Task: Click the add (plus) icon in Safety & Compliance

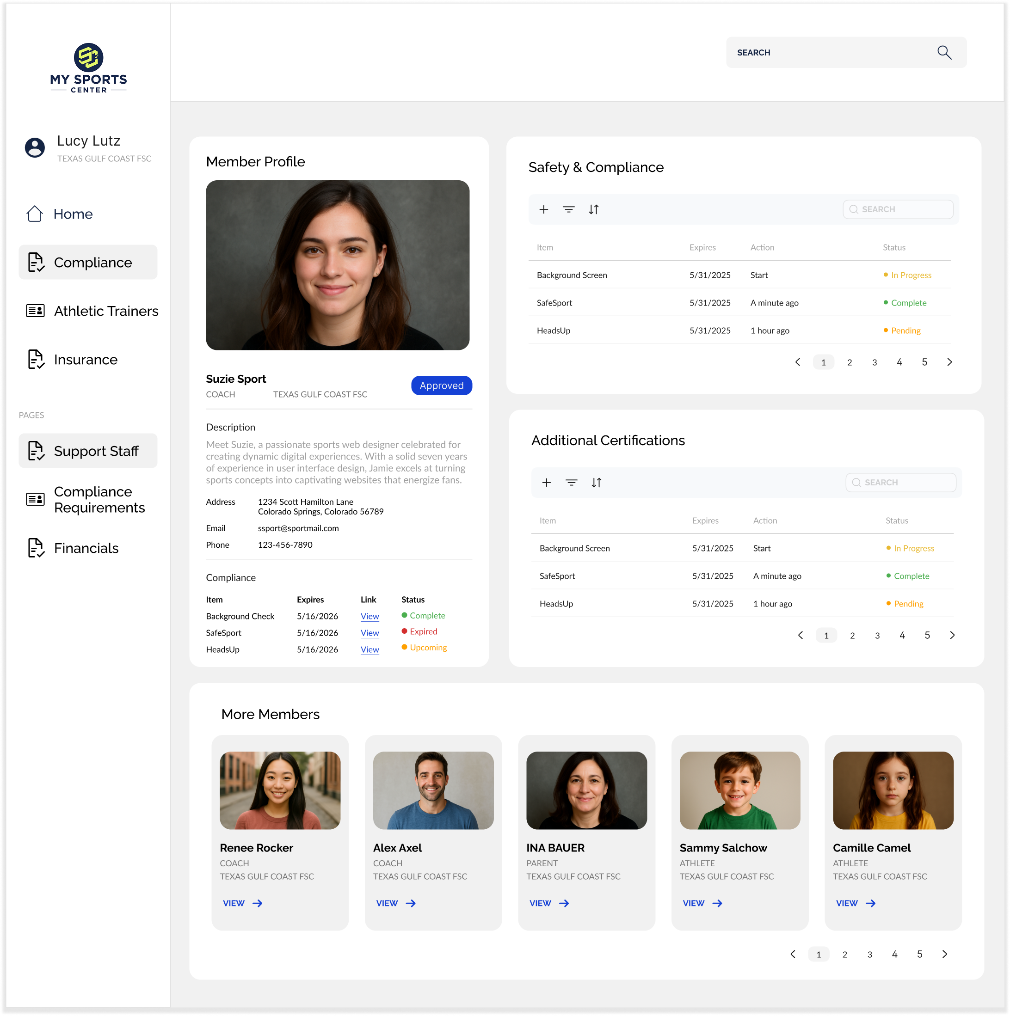Action: [x=543, y=209]
